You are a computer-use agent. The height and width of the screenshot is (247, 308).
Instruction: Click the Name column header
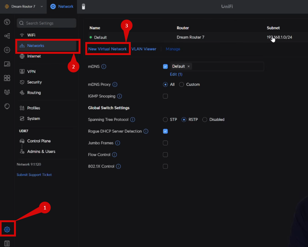(95, 28)
